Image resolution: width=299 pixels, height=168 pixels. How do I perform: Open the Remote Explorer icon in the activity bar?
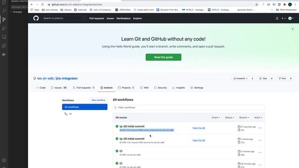pos(4,37)
